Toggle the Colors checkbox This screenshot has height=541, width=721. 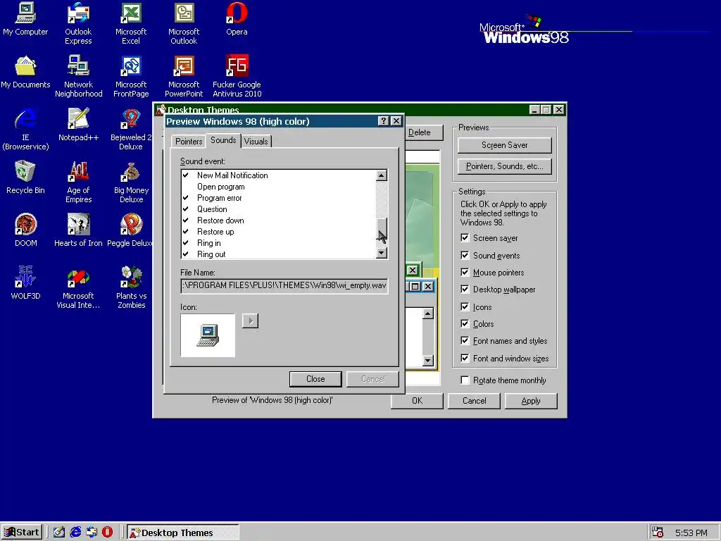[465, 324]
